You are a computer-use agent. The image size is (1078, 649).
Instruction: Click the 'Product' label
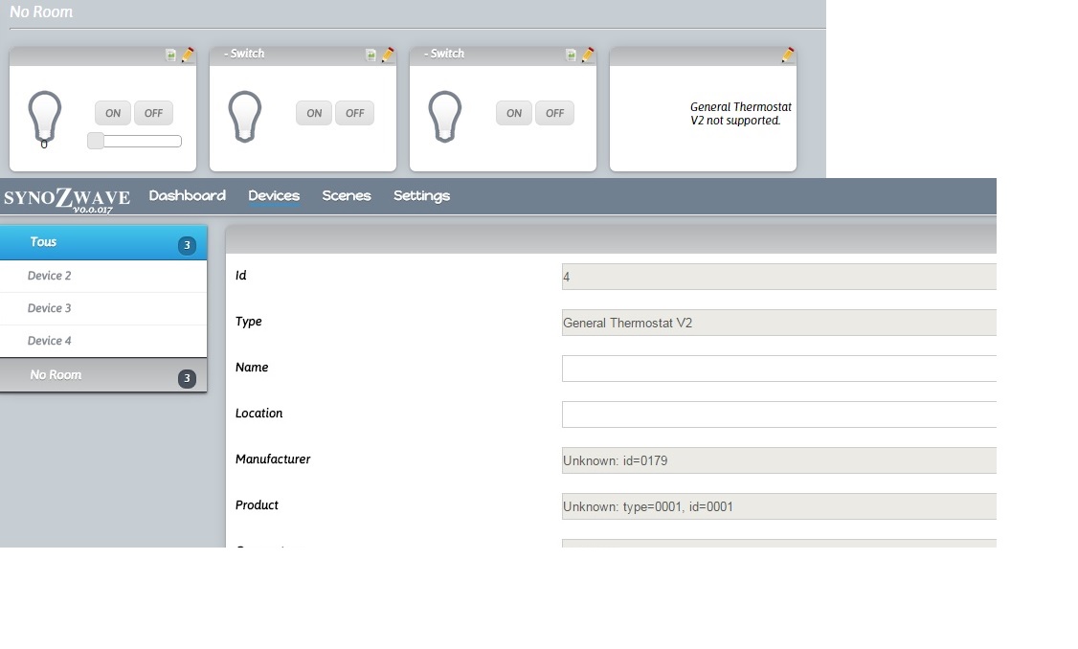[x=258, y=505]
